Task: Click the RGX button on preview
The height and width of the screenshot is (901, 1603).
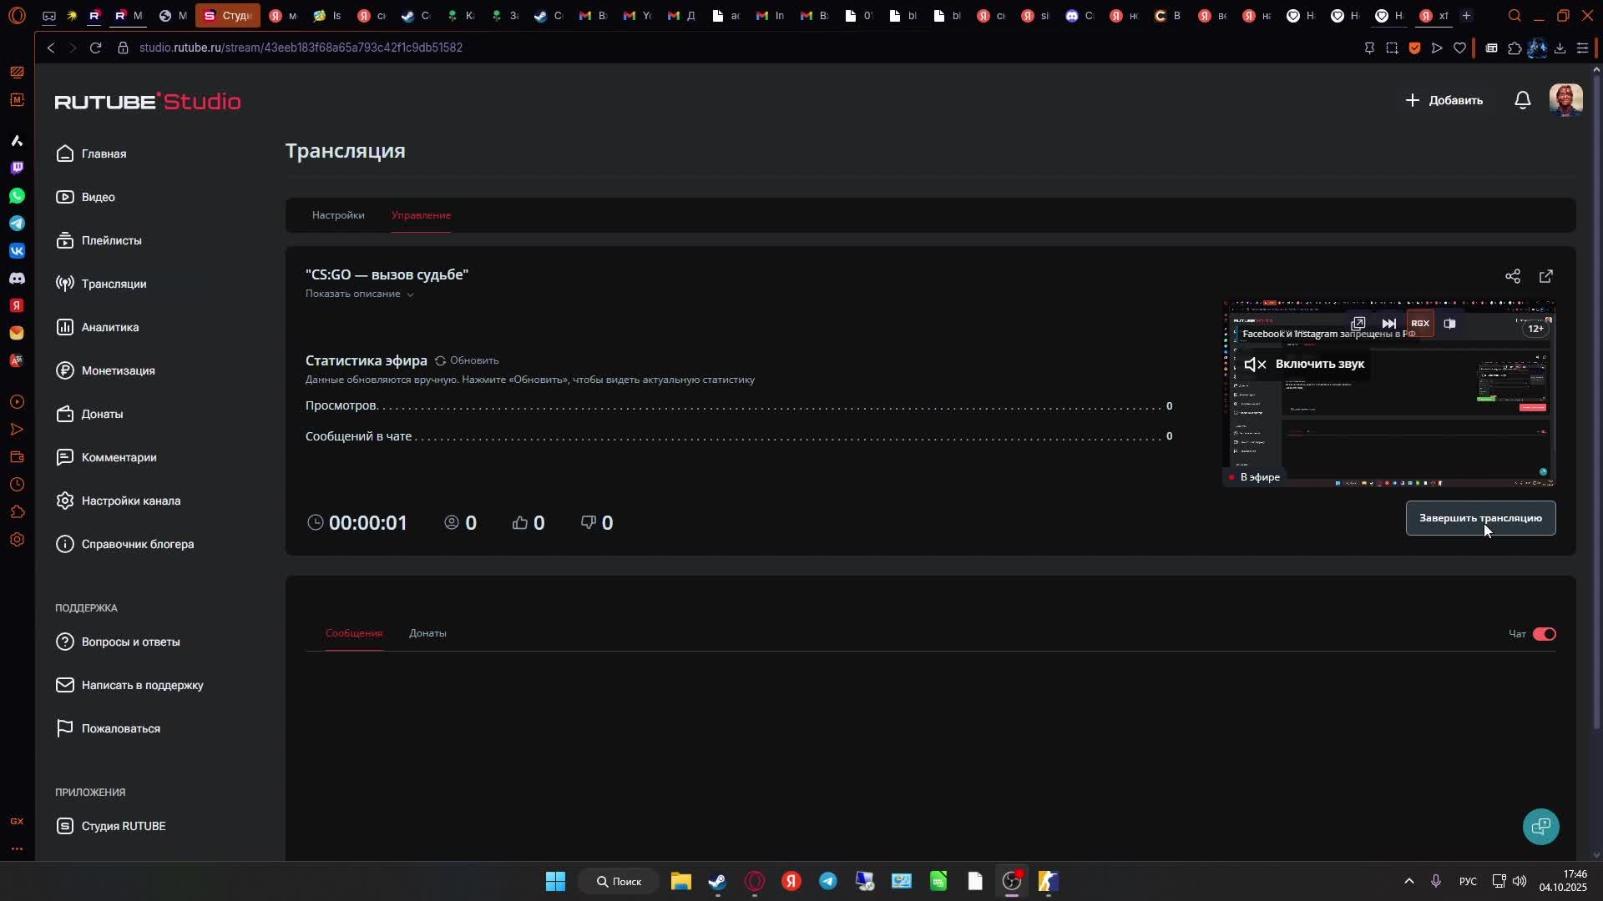Action: tap(1420, 324)
